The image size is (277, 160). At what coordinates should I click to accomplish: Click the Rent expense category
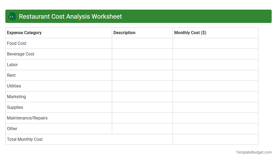(11, 75)
